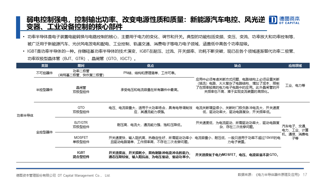The height and width of the screenshot is (183, 326).
Task: Select the 不可控器件 cell
Action: pos(44,73)
